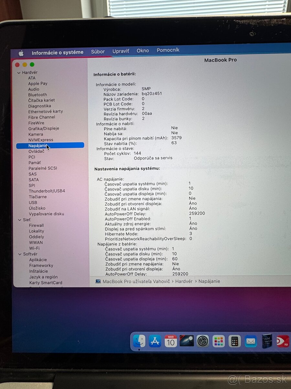Open the Pomocník menu
This screenshot has height=389, width=291.
coord(168,50)
